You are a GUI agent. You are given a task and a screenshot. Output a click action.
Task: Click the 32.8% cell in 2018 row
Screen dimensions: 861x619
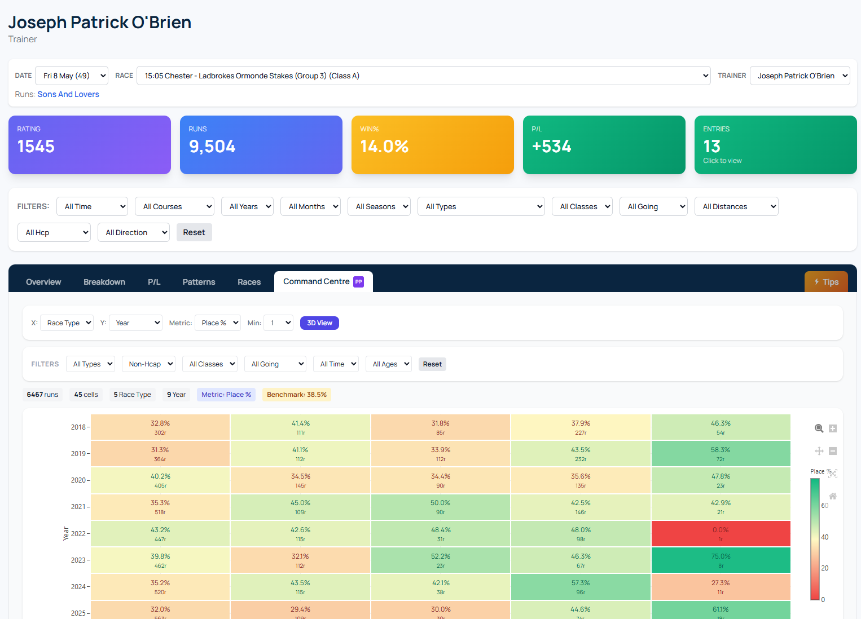pyautogui.click(x=160, y=427)
